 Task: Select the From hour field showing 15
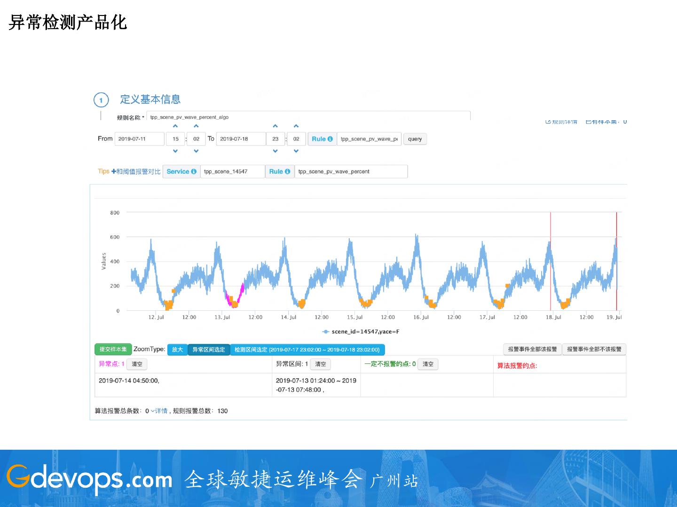(175, 139)
